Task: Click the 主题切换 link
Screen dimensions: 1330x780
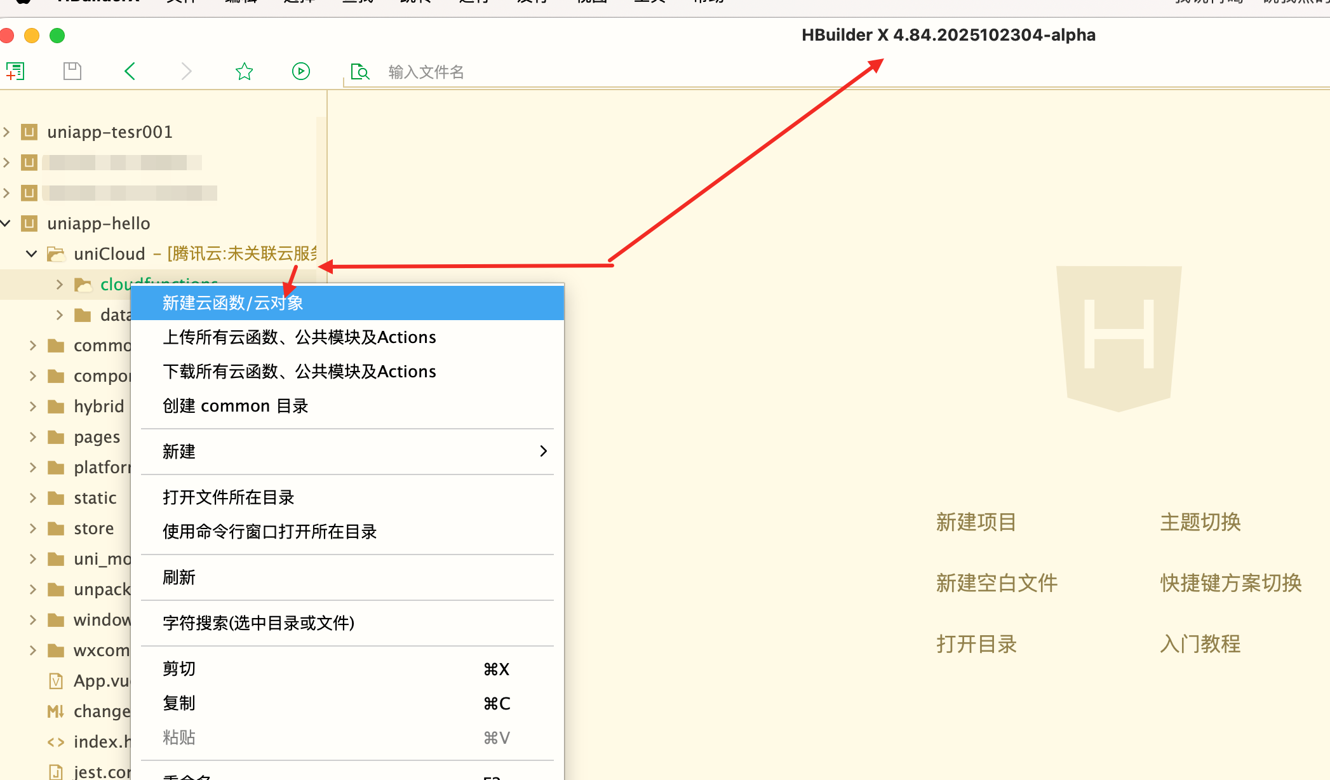Action: pyautogui.click(x=1200, y=522)
